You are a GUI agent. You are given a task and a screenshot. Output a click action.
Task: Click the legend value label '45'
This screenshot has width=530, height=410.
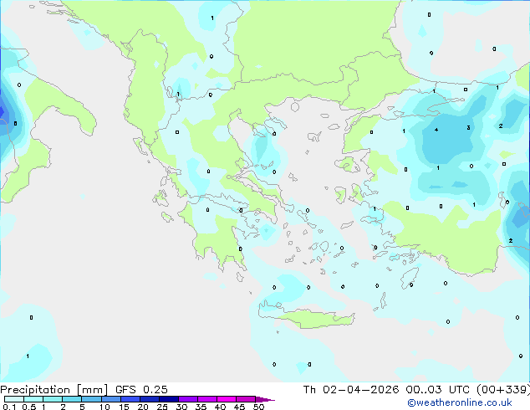pos(240,407)
